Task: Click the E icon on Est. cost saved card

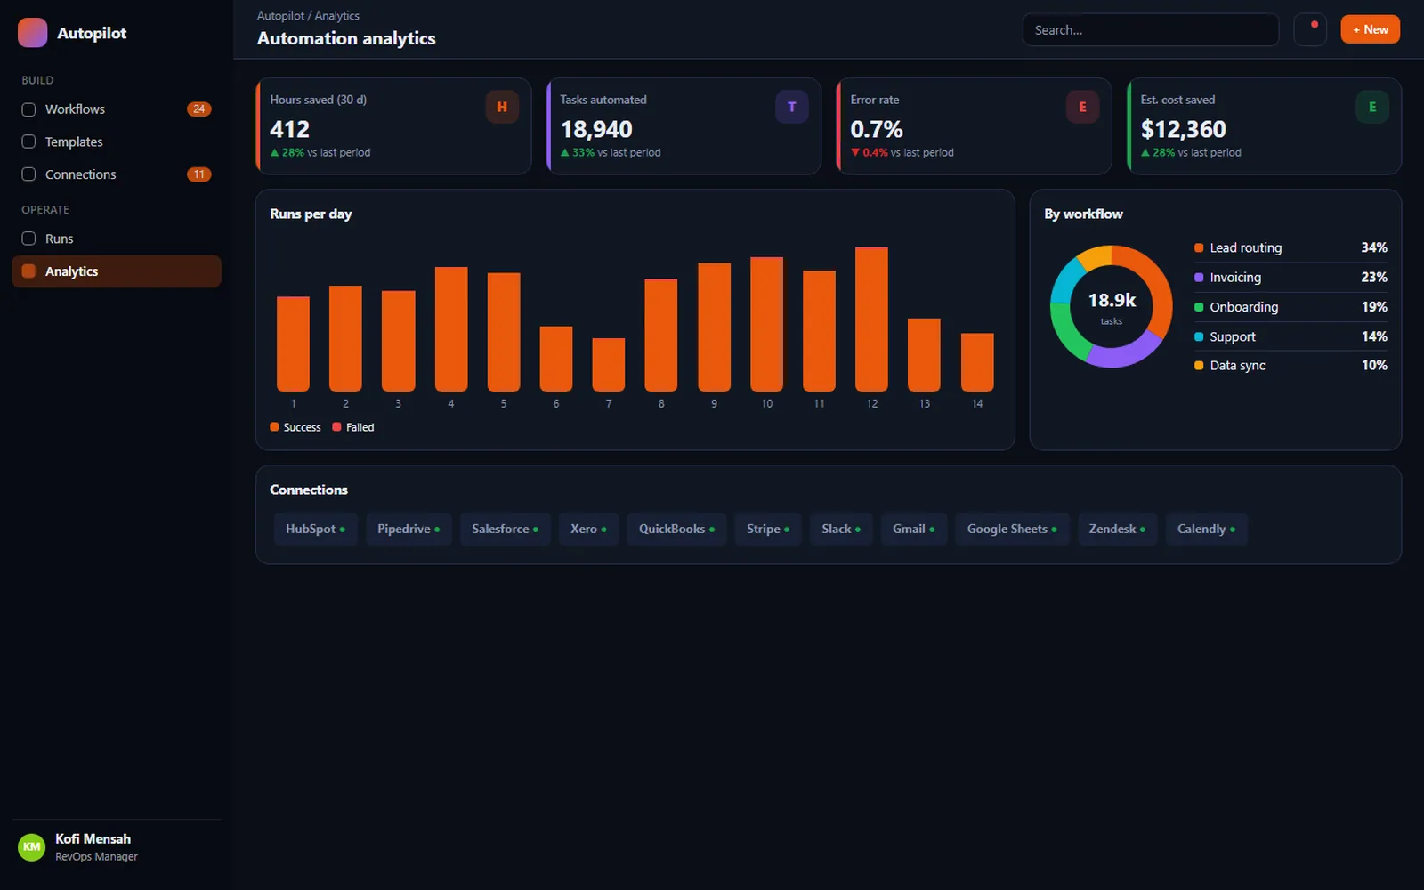Action: (x=1372, y=107)
